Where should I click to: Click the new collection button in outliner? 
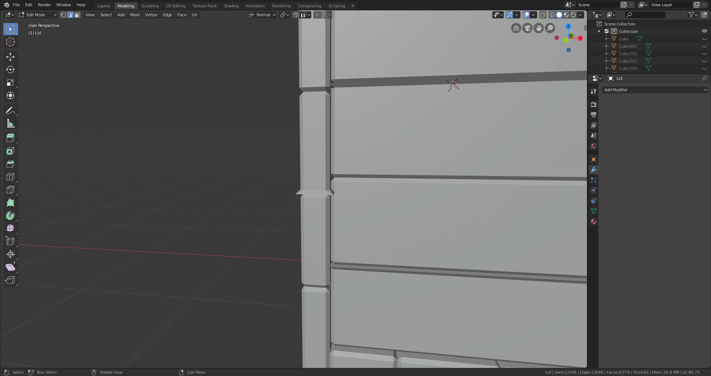(704, 15)
